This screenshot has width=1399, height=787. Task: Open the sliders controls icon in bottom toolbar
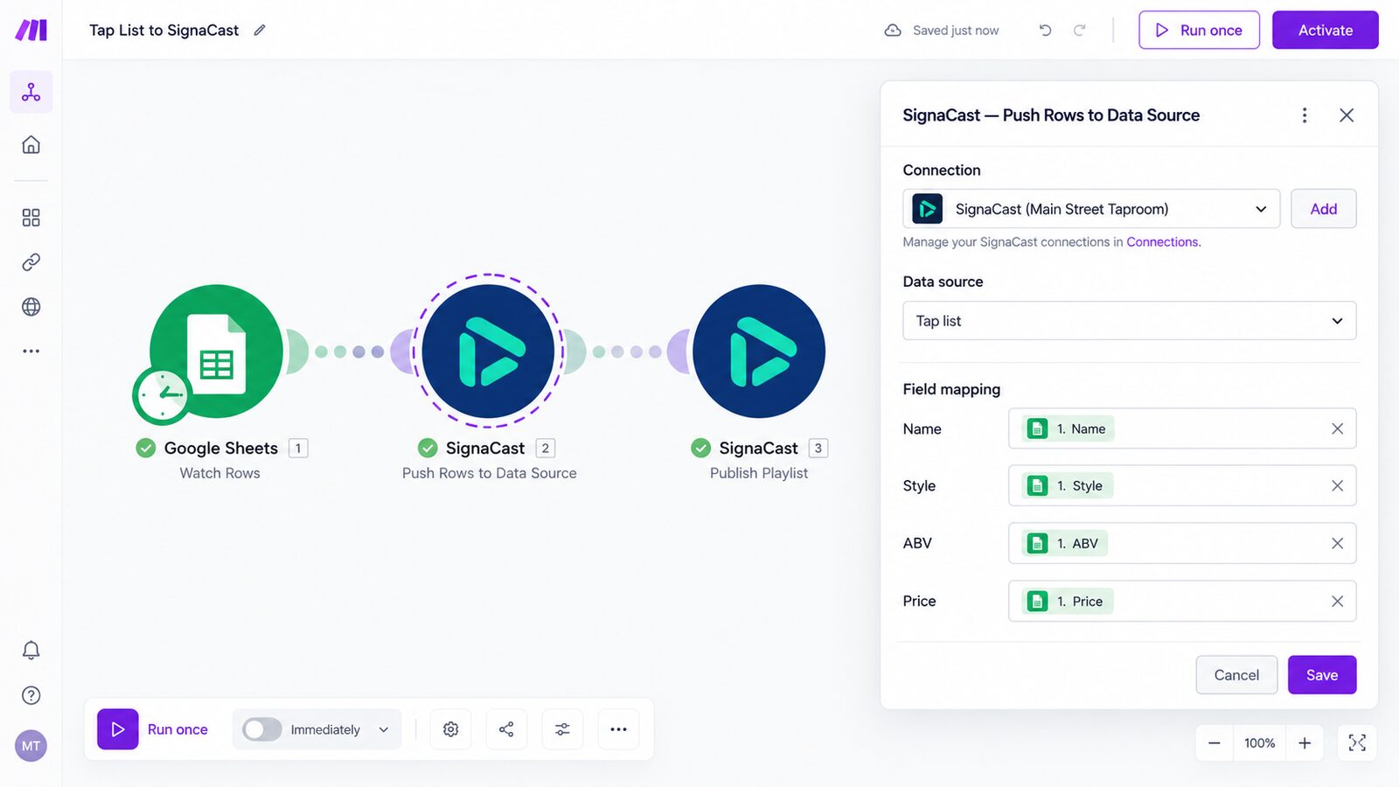(x=562, y=729)
